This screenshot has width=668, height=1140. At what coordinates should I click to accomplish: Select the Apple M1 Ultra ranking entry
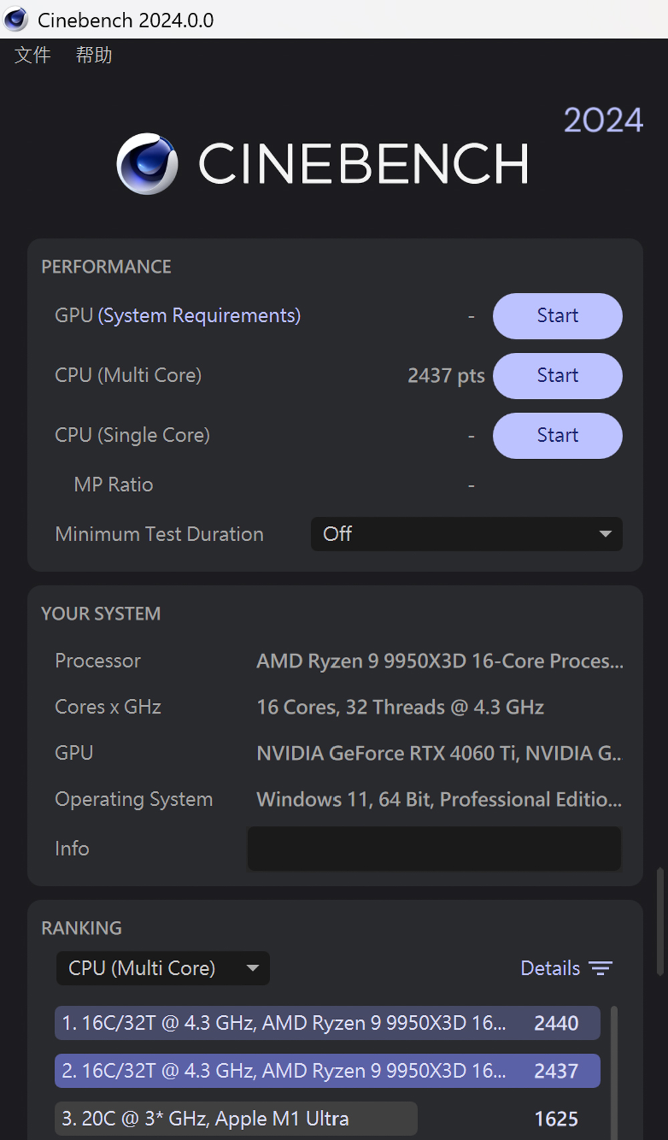[236, 1119]
